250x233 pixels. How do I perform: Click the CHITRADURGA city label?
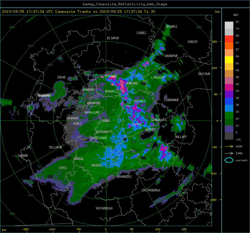point(151,190)
